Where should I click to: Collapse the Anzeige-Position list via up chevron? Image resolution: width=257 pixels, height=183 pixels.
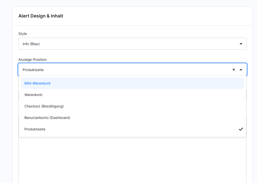point(241,70)
